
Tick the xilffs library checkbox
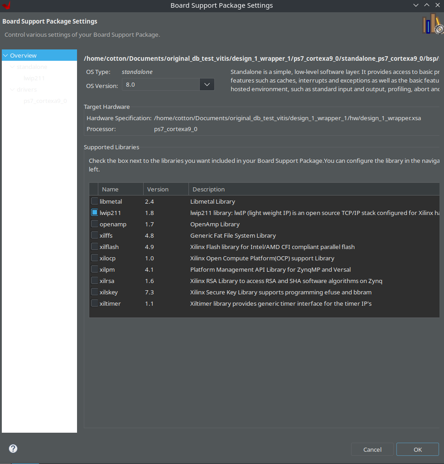point(94,235)
